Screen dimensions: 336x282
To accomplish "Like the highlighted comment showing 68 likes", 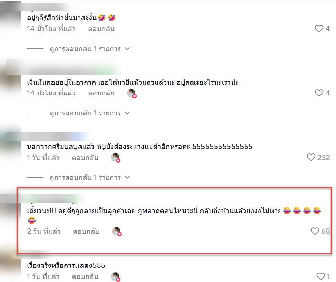I will (315, 231).
